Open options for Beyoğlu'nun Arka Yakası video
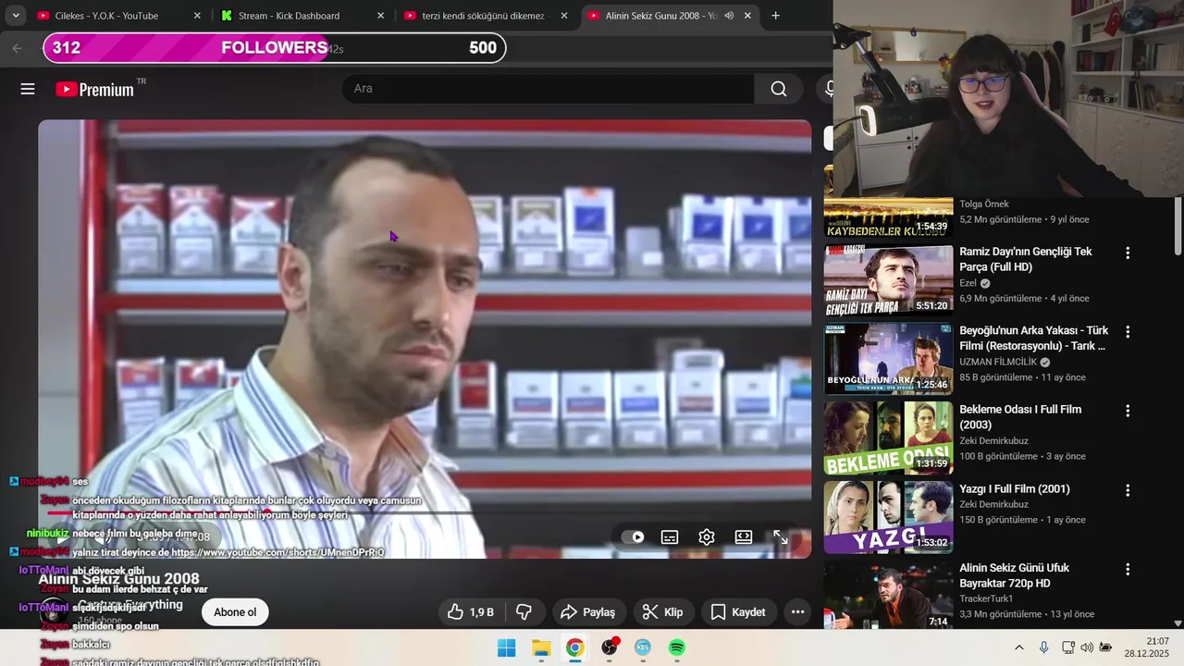The image size is (1184, 666). coord(1127,331)
